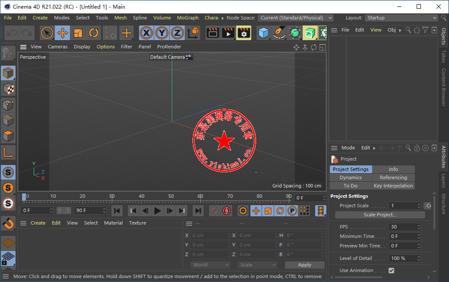Toggle Position keyframe recording
This screenshot has height=282, width=449.
point(256,211)
